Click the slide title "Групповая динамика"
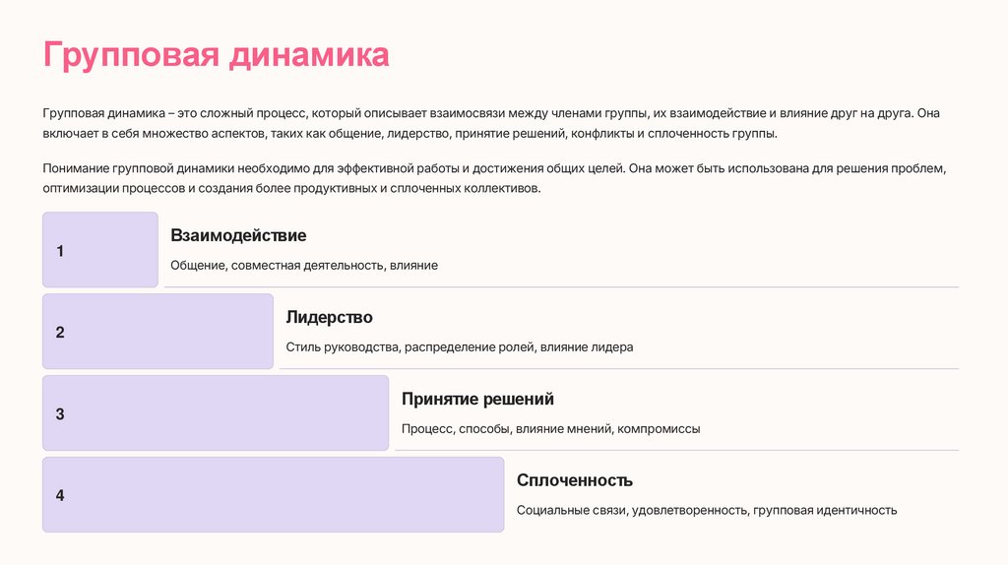The height and width of the screenshot is (565, 1008). click(216, 54)
